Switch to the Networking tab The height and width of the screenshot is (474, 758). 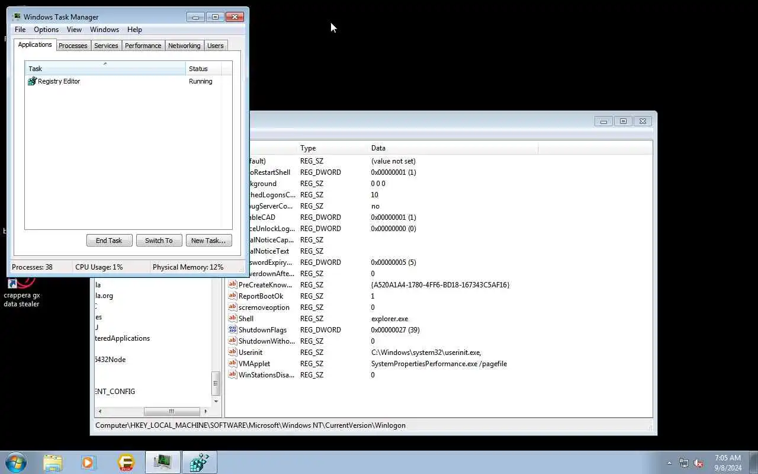click(x=184, y=46)
